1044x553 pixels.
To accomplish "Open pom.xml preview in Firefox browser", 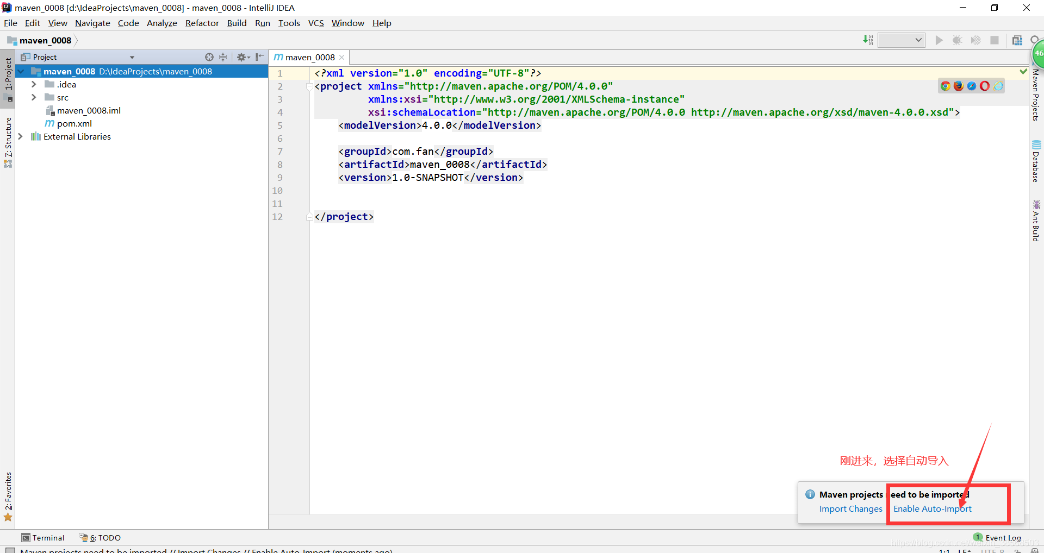I will (958, 86).
